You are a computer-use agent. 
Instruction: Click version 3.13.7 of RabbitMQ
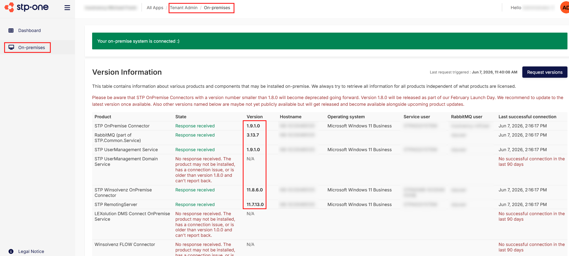click(253, 135)
